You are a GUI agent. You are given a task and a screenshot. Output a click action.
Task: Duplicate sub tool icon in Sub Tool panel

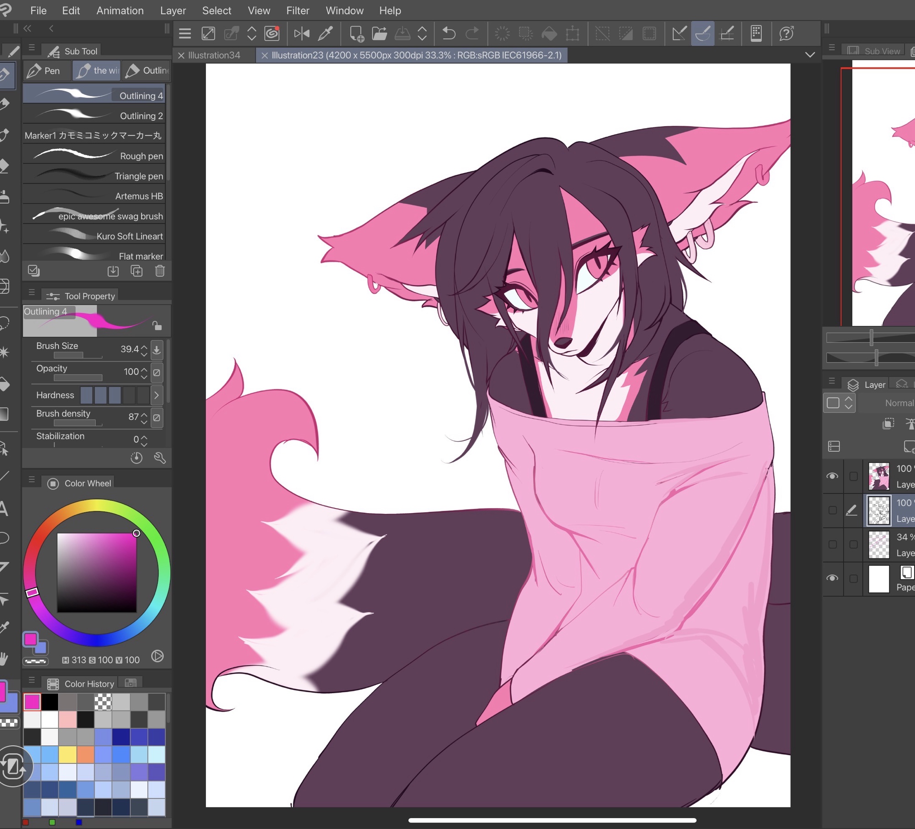(136, 271)
